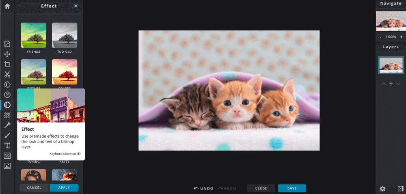Screen dimensions: 406x194
Task: Open the Liquify waves tool
Action: 7,115
